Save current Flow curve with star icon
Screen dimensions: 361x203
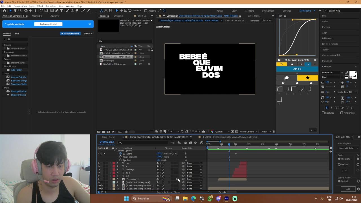point(315,60)
